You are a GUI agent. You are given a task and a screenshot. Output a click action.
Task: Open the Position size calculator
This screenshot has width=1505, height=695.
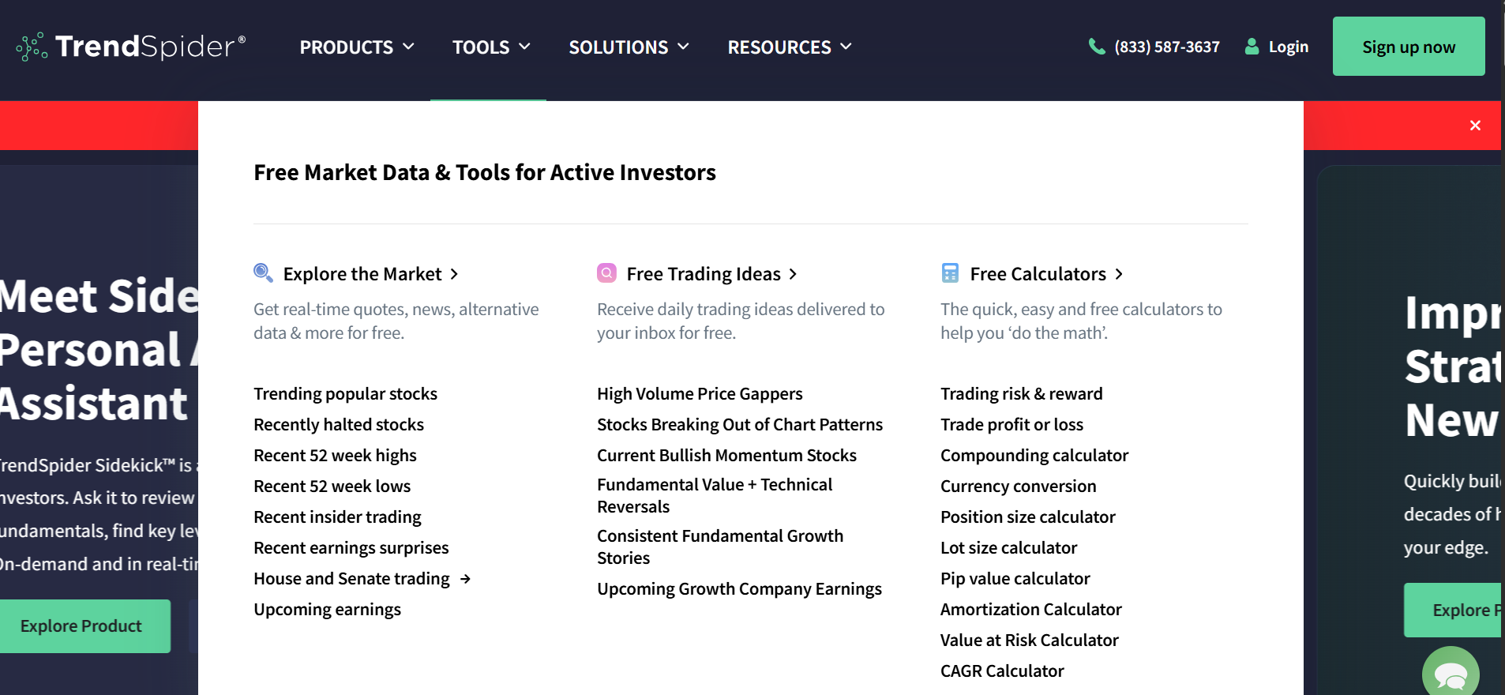[x=1027, y=517]
